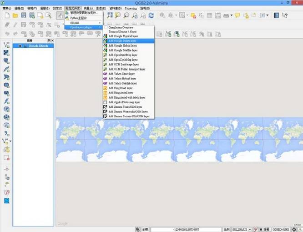This screenshot has height=232, width=303.
Task: Click the Save As floppy icon
Action: [x=32, y=15]
